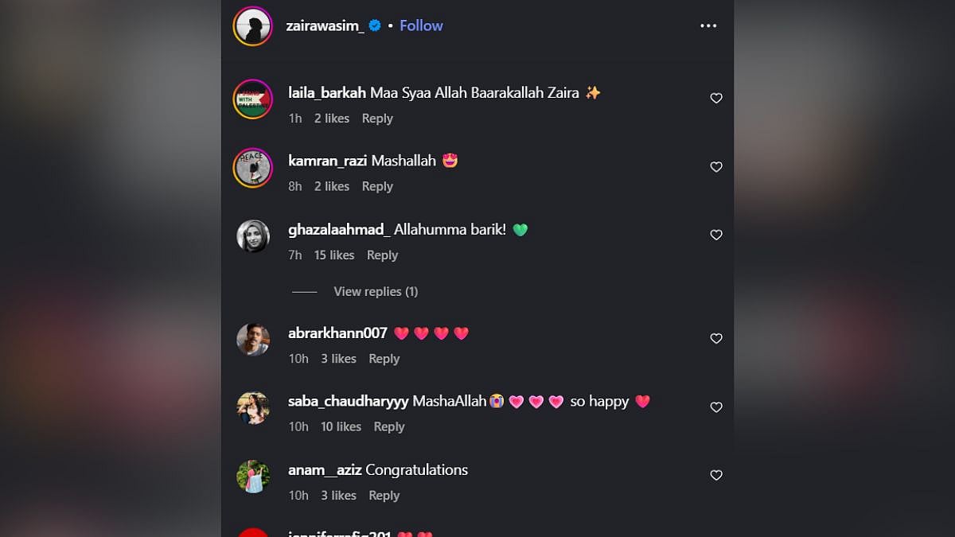Show the 15 likes on ghazalaahmad_'s comment
The height and width of the screenshot is (537, 955).
coord(334,255)
